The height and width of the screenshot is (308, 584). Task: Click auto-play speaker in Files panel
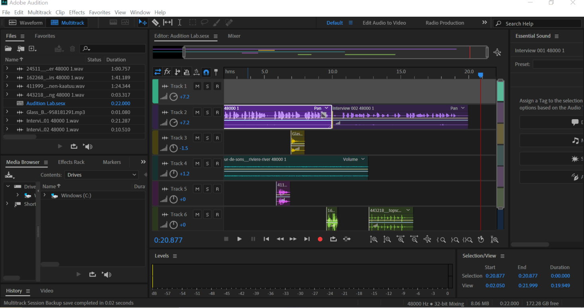pyautogui.click(x=88, y=147)
